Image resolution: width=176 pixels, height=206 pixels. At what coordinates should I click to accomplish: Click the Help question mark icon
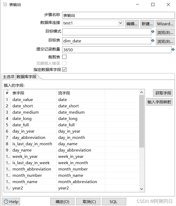[x=6, y=202]
